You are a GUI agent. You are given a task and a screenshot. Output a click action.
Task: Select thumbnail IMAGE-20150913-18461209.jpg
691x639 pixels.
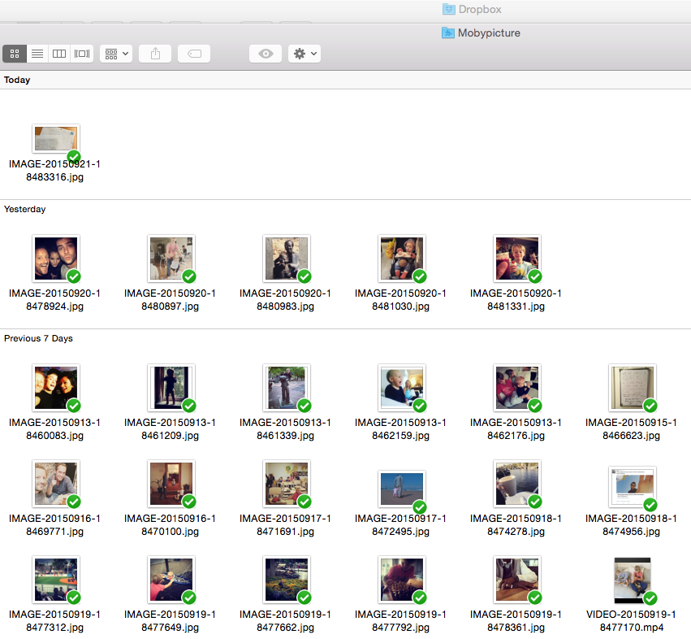[x=171, y=388]
